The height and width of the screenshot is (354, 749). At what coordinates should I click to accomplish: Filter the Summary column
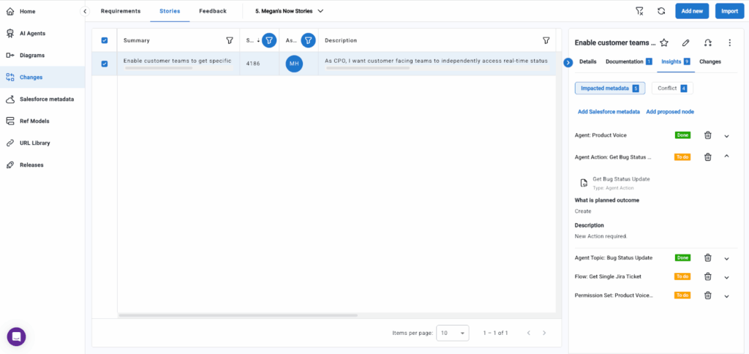click(x=229, y=41)
